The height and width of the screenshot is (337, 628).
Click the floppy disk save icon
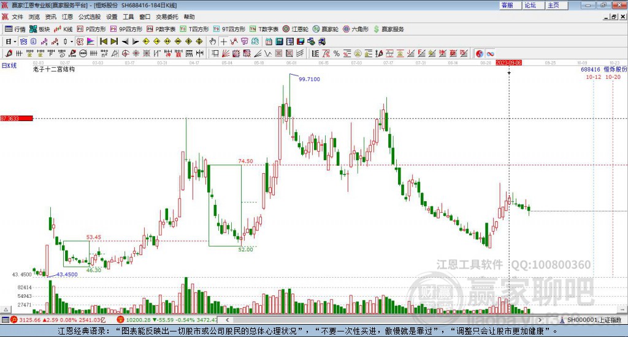[301, 42]
